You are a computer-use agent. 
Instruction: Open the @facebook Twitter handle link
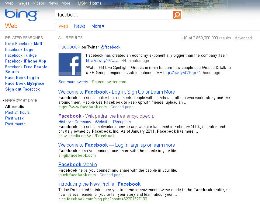click(x=110, y=47)
